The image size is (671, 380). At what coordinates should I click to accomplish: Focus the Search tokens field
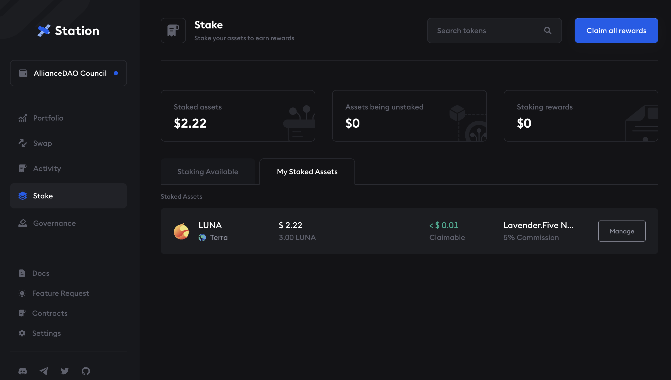click(487, 31)
